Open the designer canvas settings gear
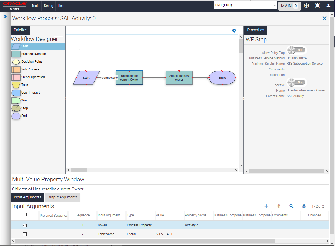Image resolution: width=335 pixels, height=246 pixels. tap(234, 31)
